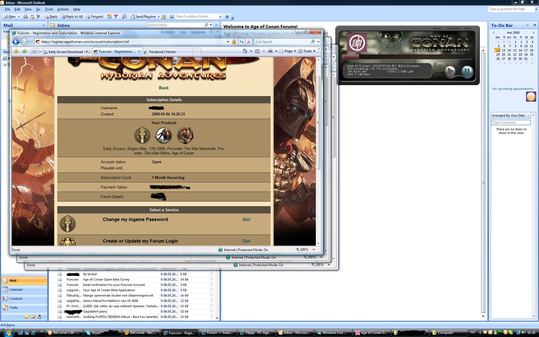Click Reply to All in Outlook toolbar
The image size is (539, 337).
pyautogui.click(x=72, y=17)
